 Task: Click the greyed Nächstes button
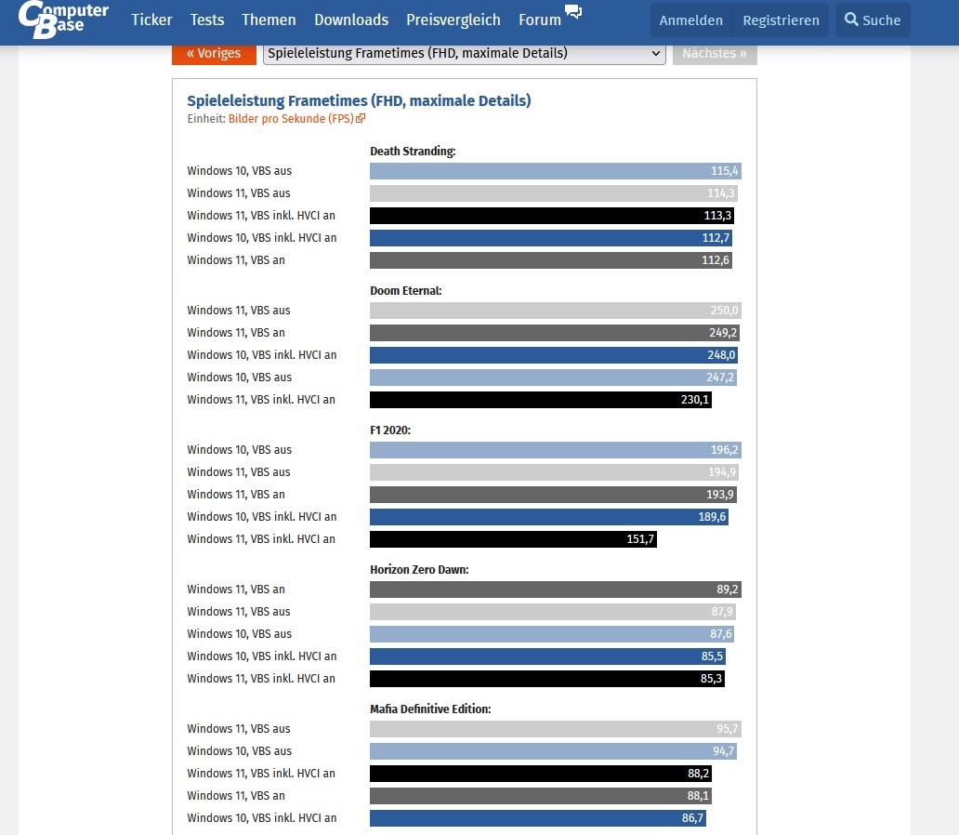pos(715,53)
